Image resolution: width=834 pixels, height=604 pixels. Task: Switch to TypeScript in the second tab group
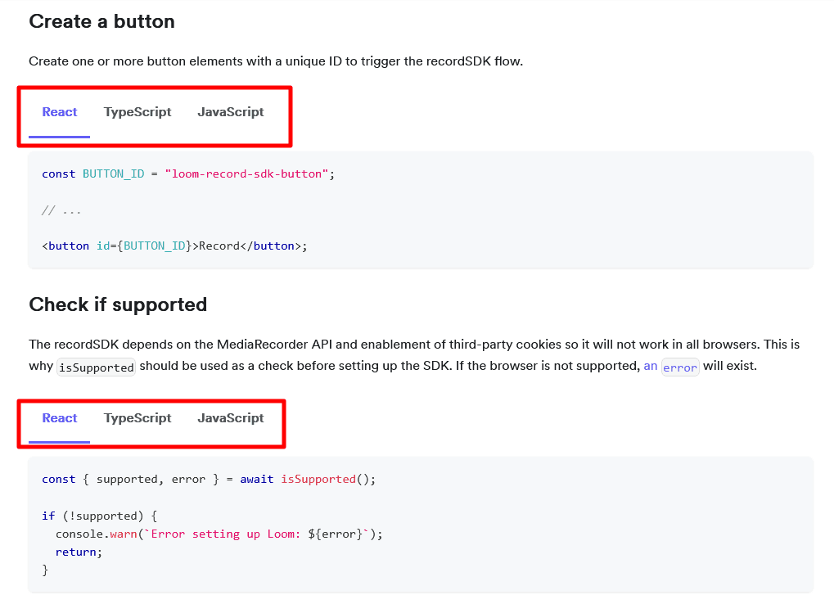click(137, 417)
